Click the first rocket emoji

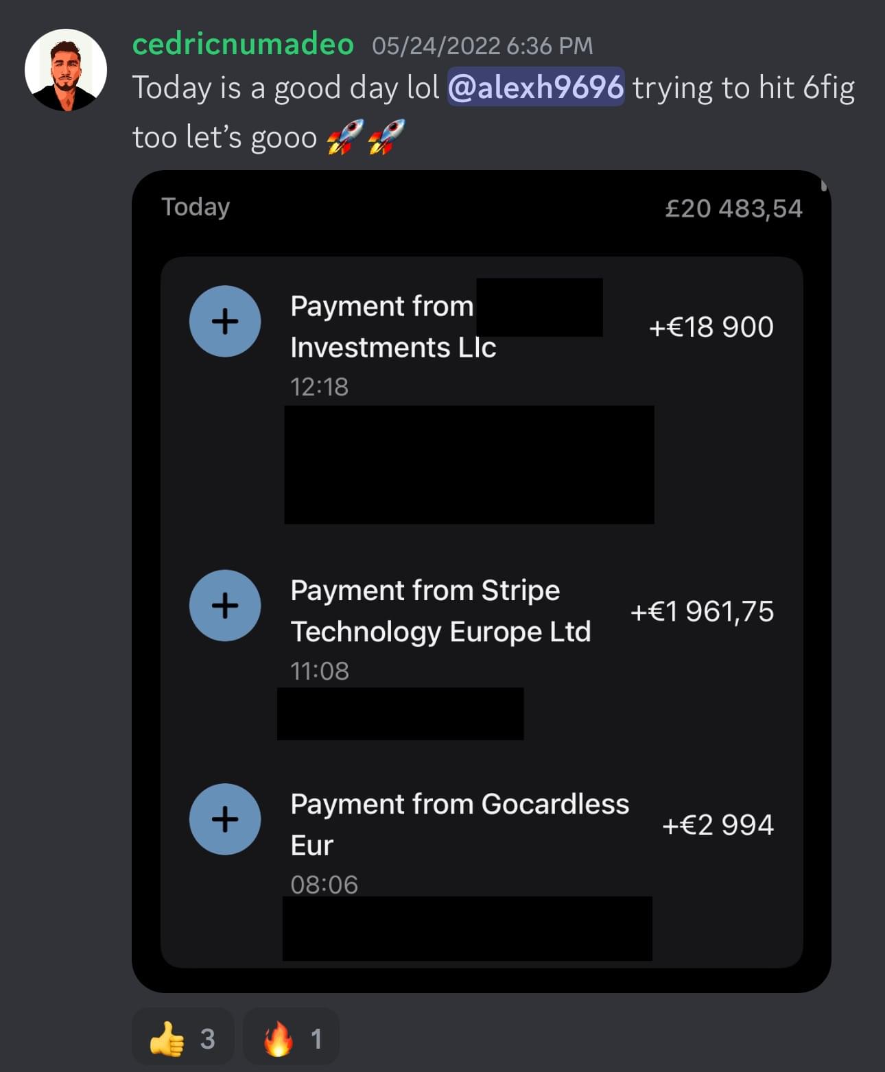pyautogui.click(x=344, y=136)
